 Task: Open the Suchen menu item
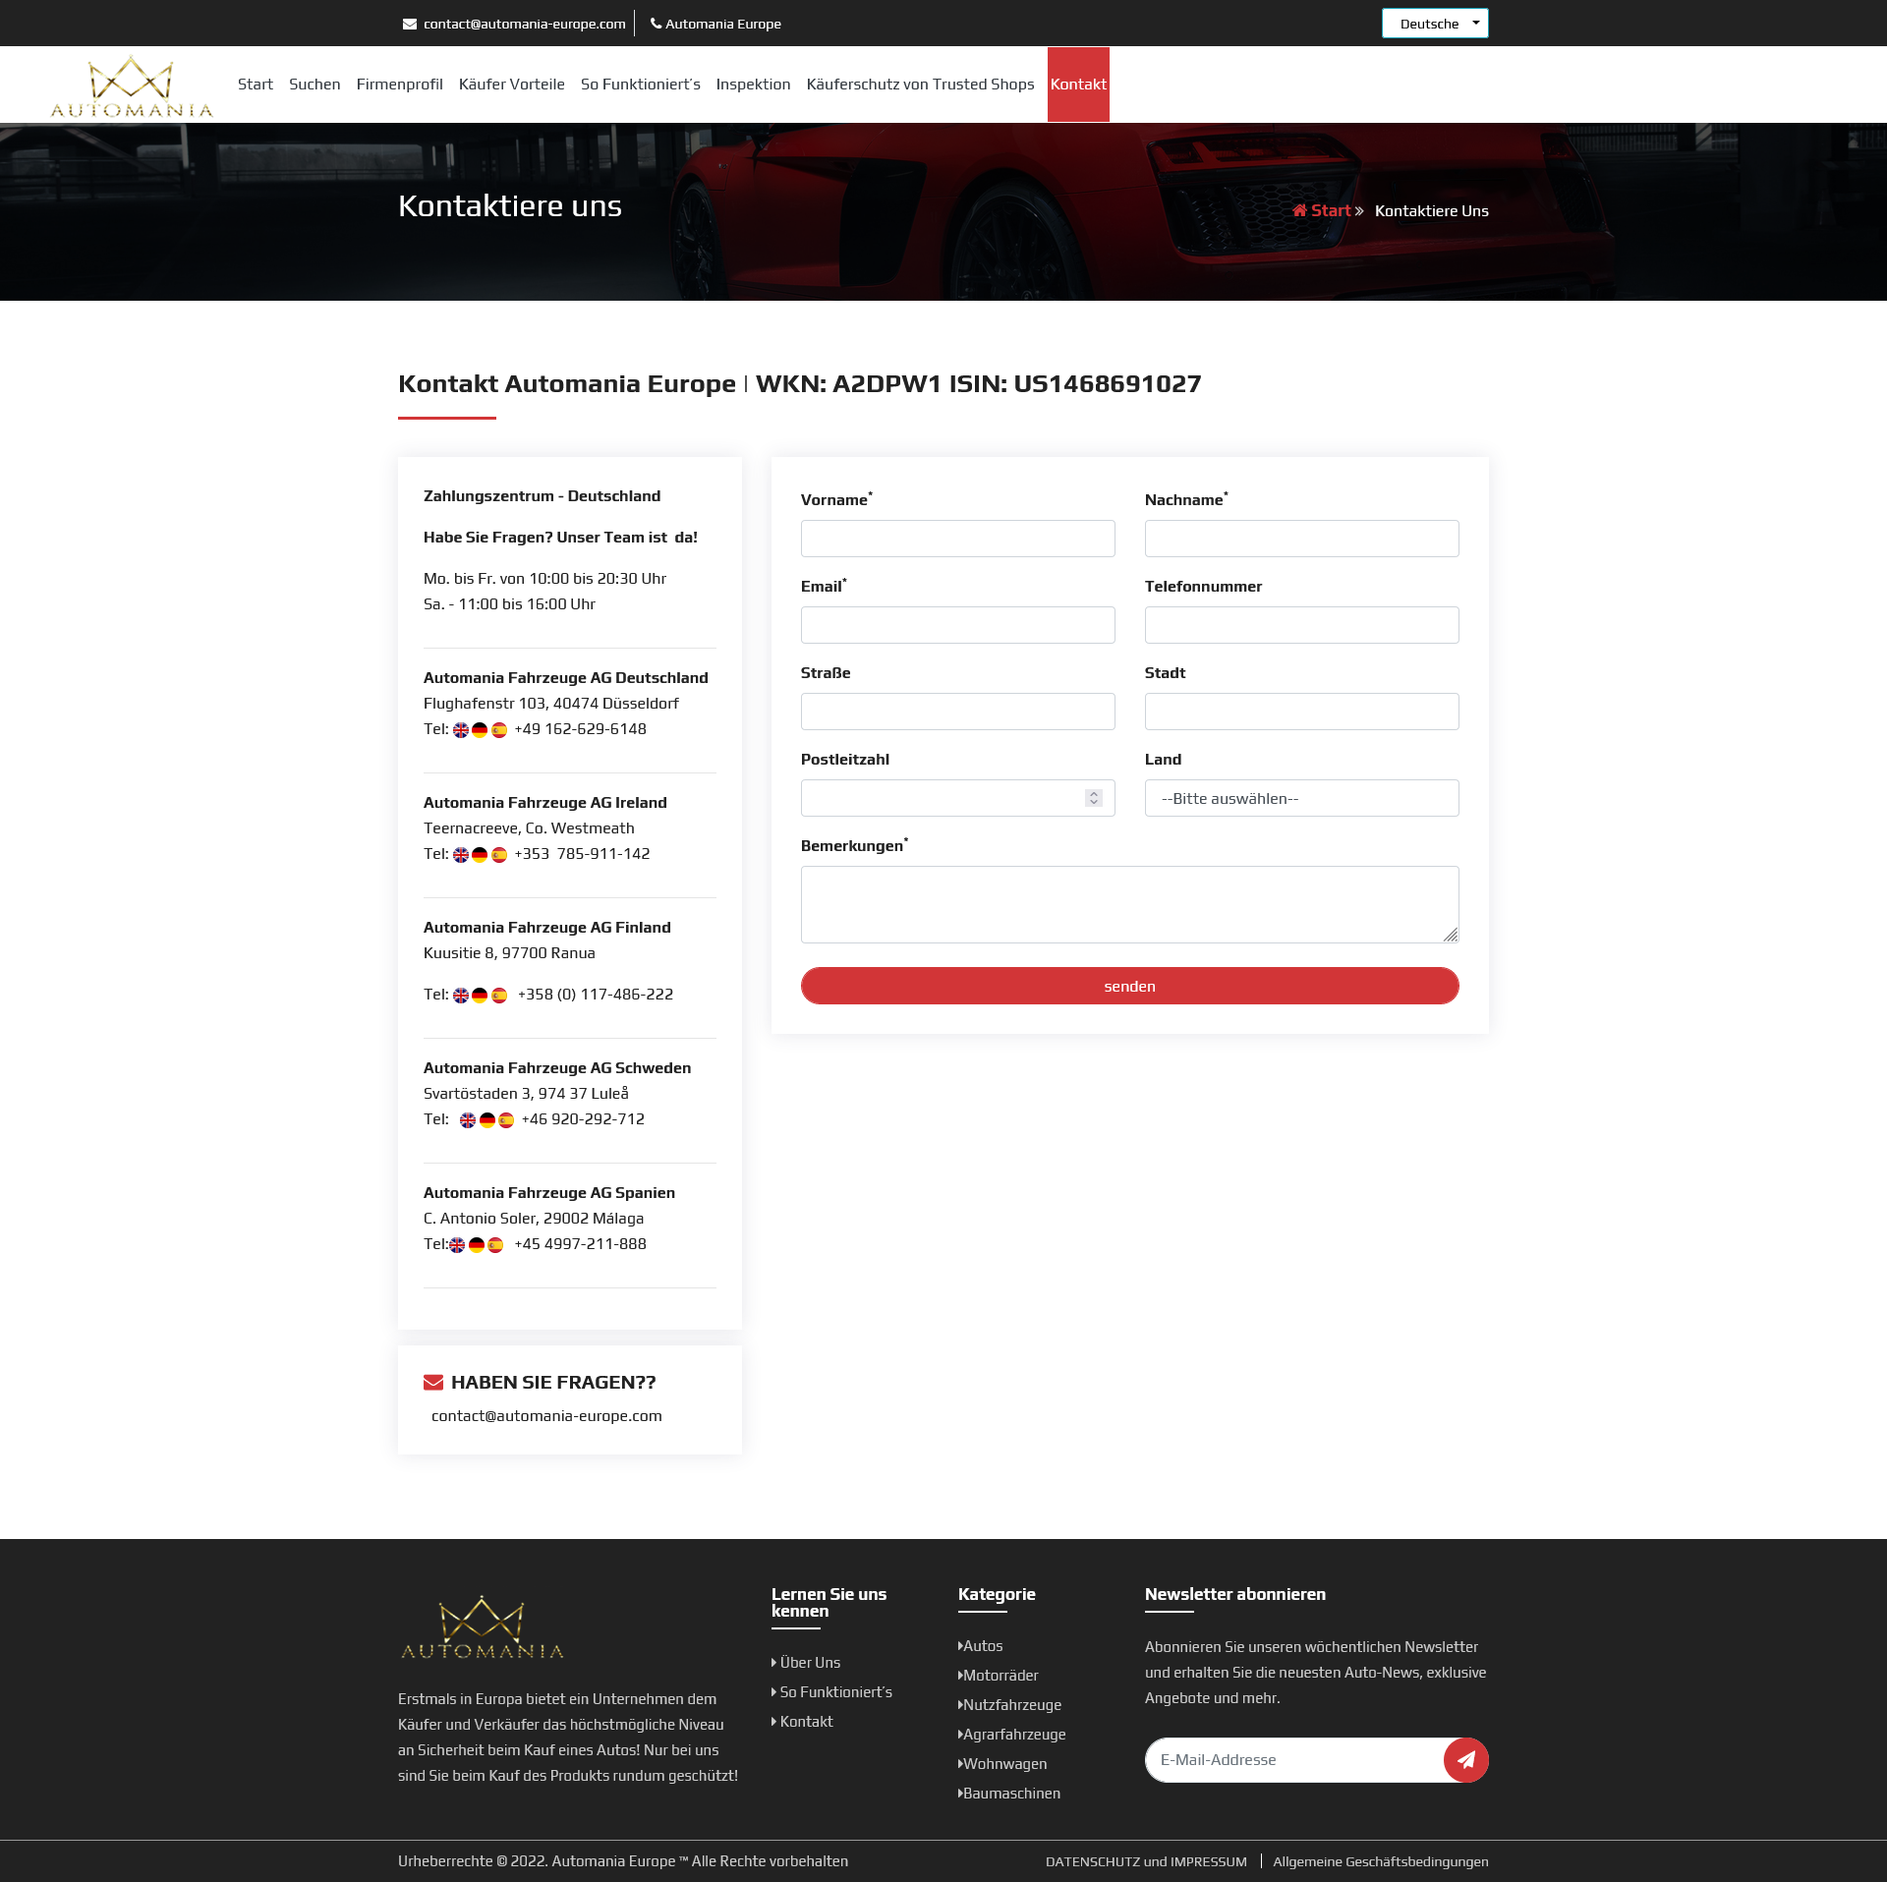pos(314,85)
